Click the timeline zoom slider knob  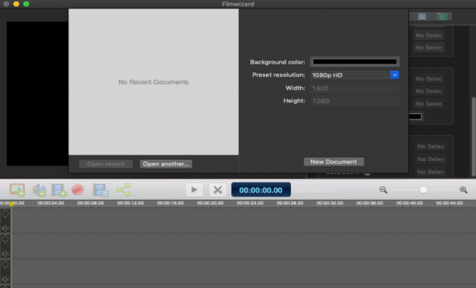click(423, 190)
